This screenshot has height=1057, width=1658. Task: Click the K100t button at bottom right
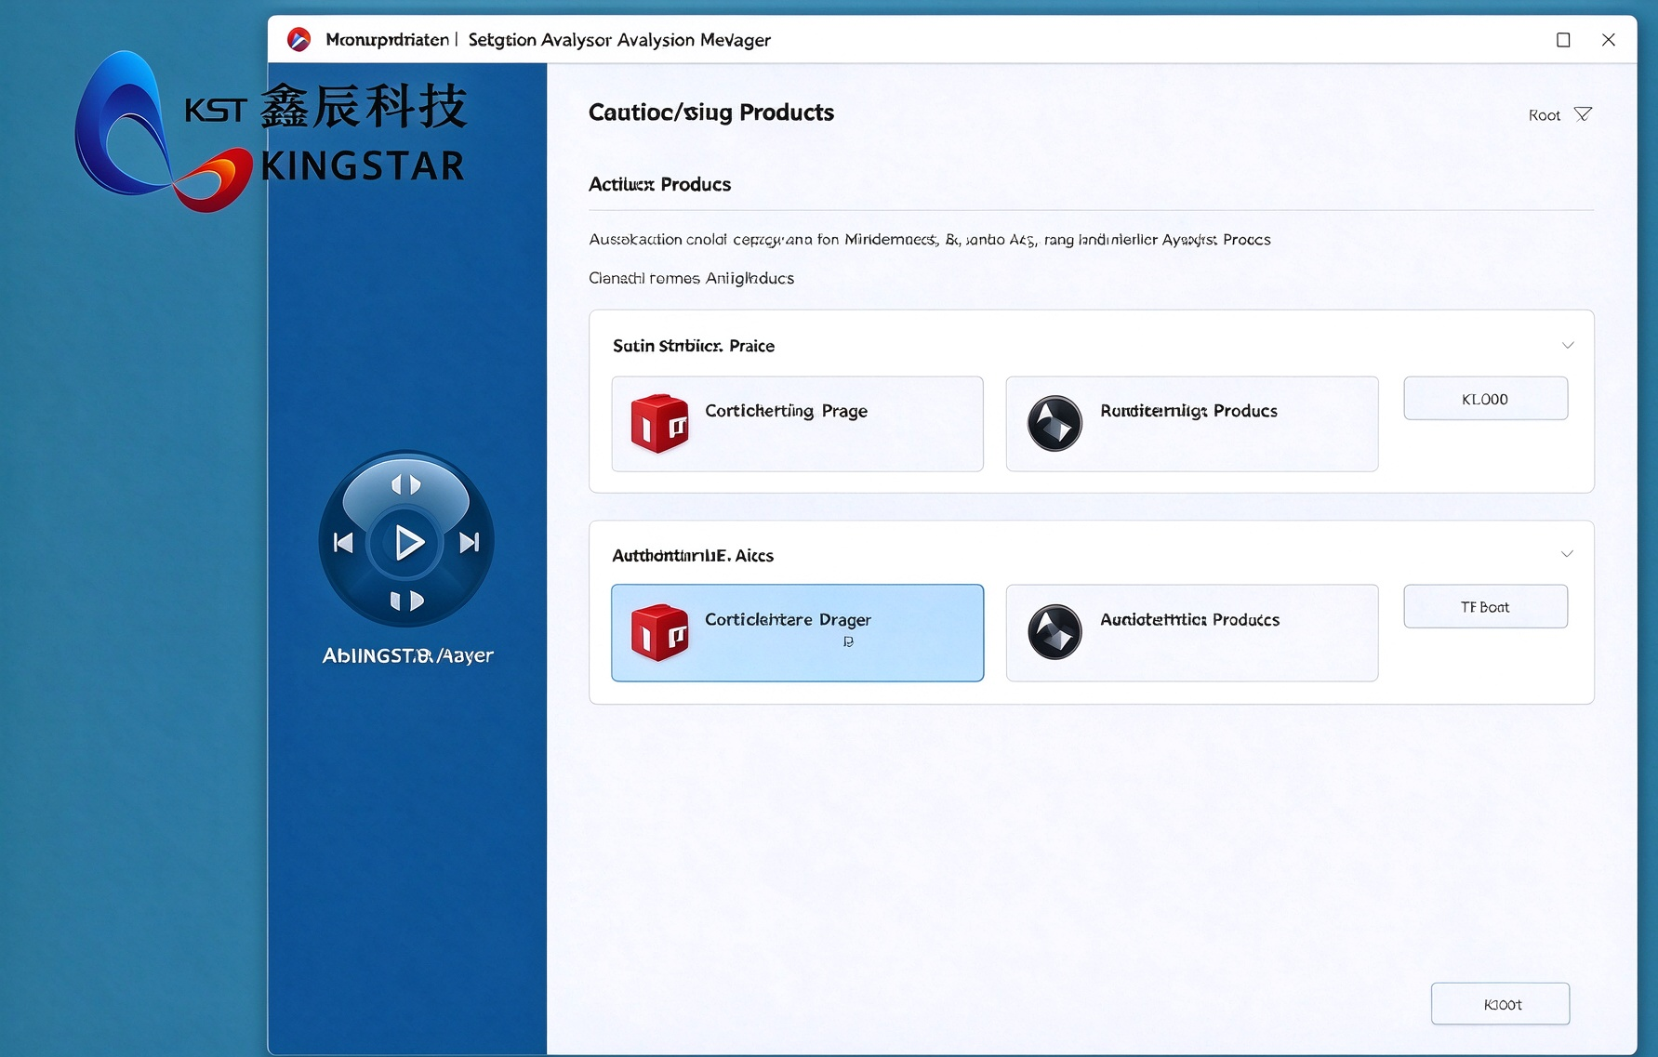(x=1500, y=1004)
